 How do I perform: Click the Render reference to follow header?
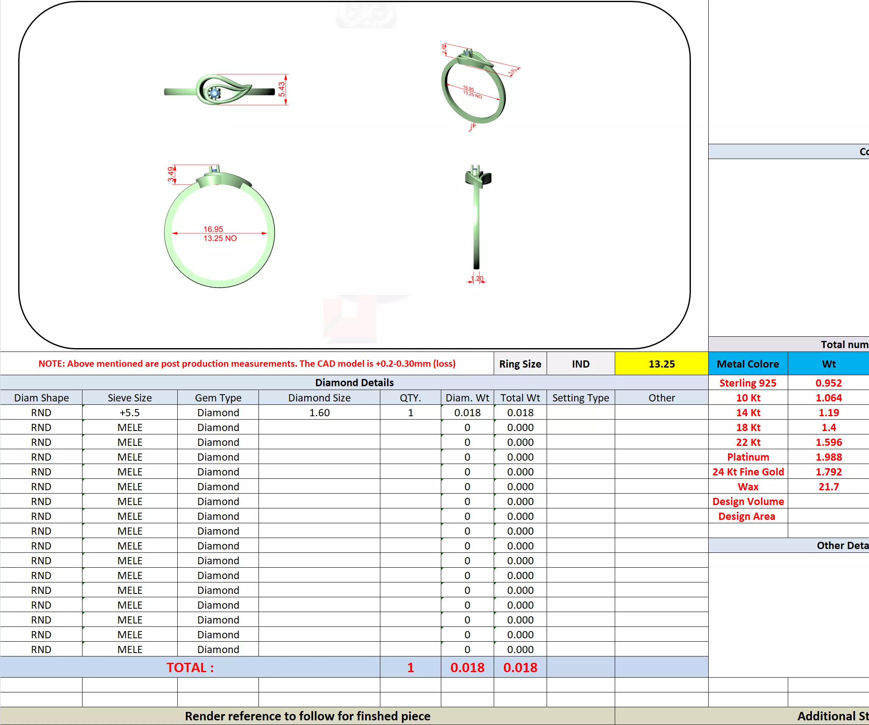click(307, 716)
